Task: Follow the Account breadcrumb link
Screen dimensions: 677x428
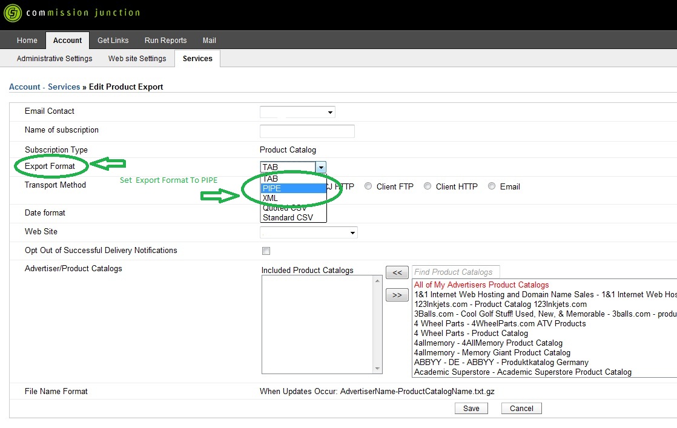Action: tap(25, 87)
